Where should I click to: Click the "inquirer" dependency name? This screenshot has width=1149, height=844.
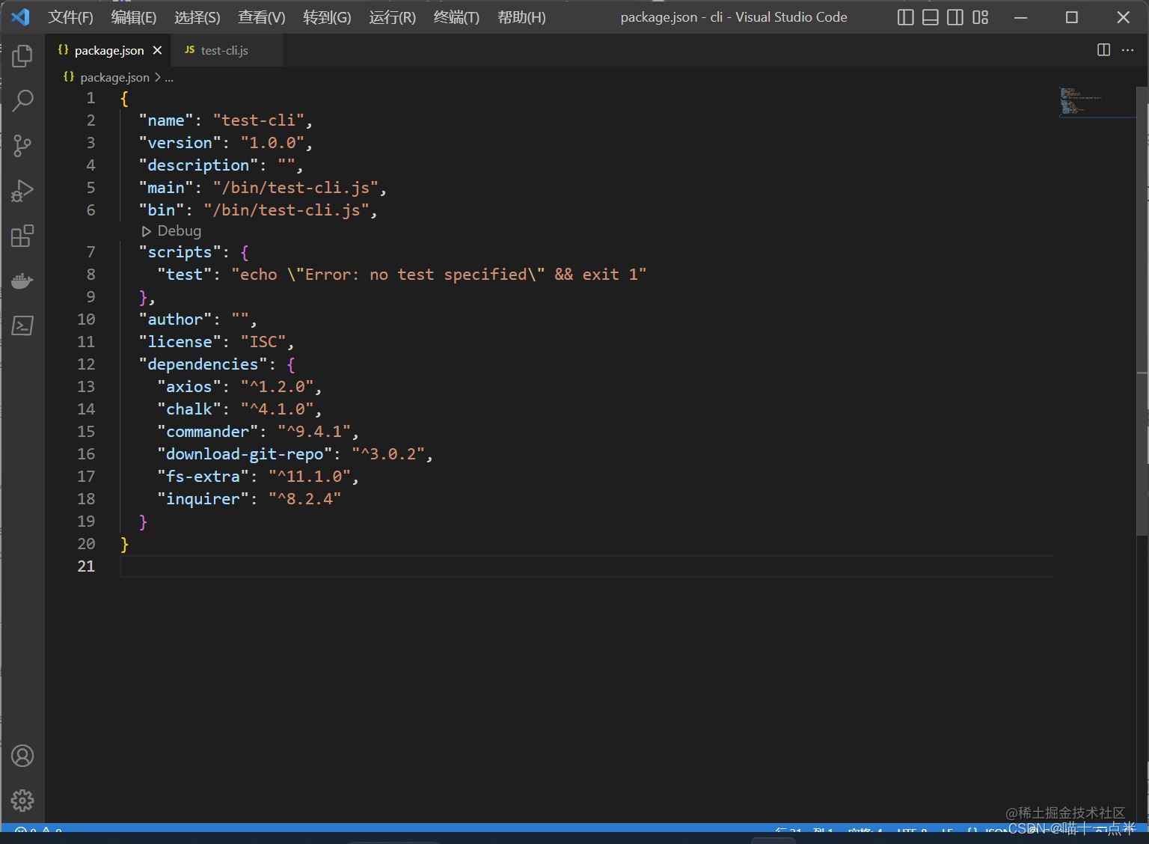[203, 499]
